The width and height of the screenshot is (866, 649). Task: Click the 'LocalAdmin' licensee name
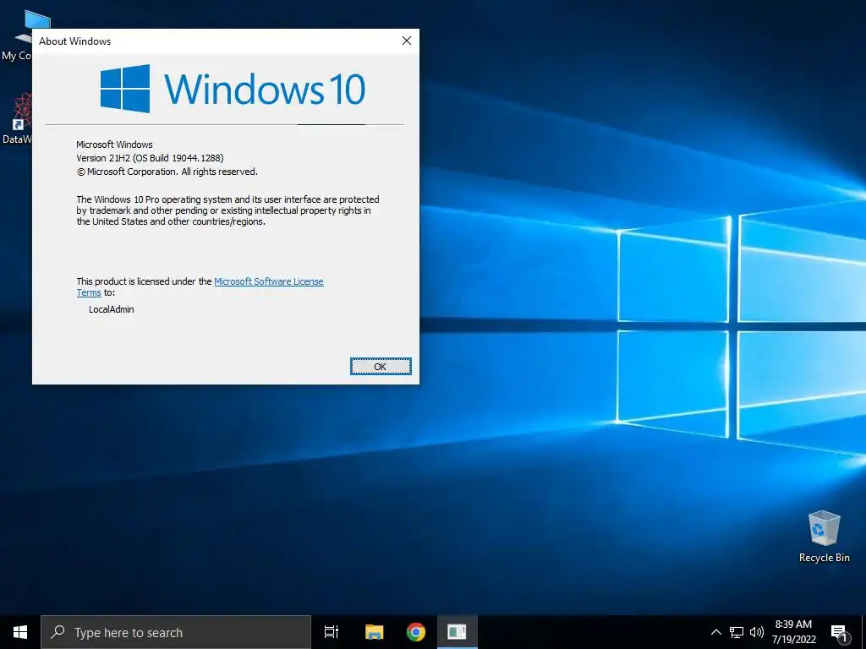[111, 309]
